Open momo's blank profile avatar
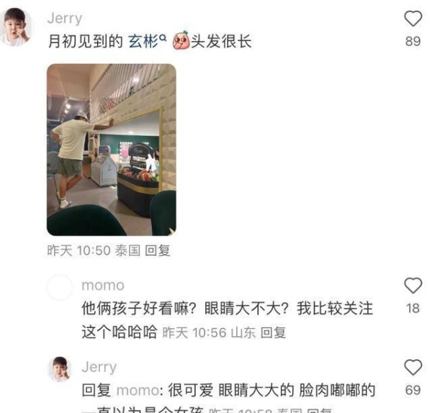Image resolution: width=432 pixels, height=413 pixels. click(60, 287)
